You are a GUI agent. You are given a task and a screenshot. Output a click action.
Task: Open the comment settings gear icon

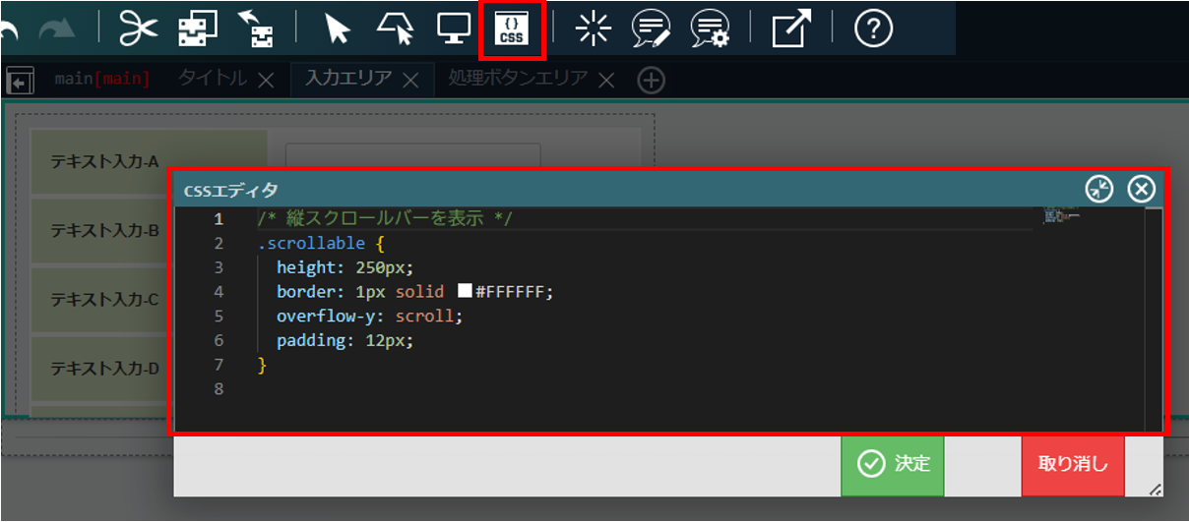[x=709, y=29]
